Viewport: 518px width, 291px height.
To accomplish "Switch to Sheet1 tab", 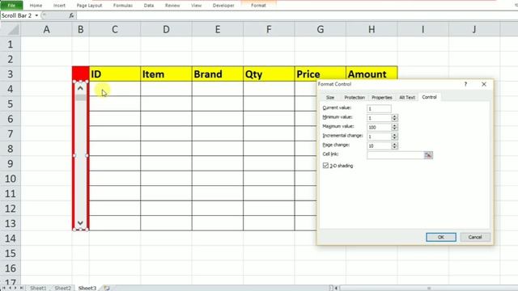I will 38,288.
